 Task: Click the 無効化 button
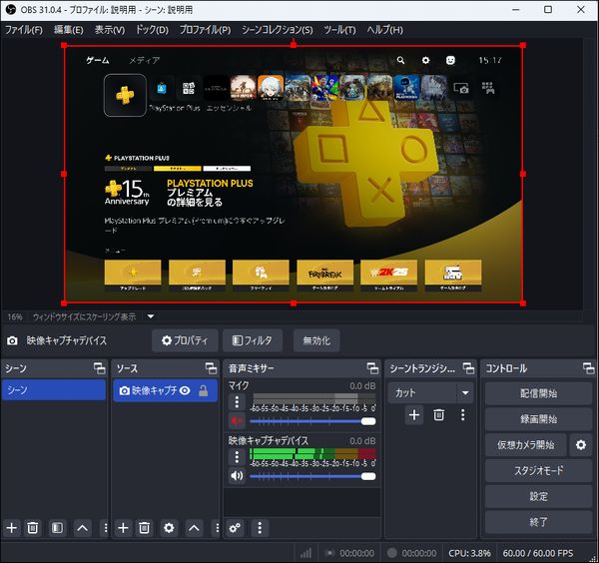point(316,340)
